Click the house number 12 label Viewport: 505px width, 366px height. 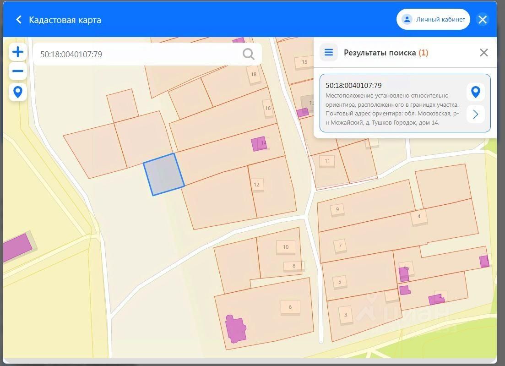(x=257, y=185)
